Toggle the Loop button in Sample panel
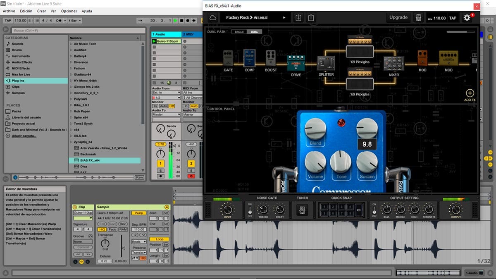Screen dimensions: 496x279 160,239
